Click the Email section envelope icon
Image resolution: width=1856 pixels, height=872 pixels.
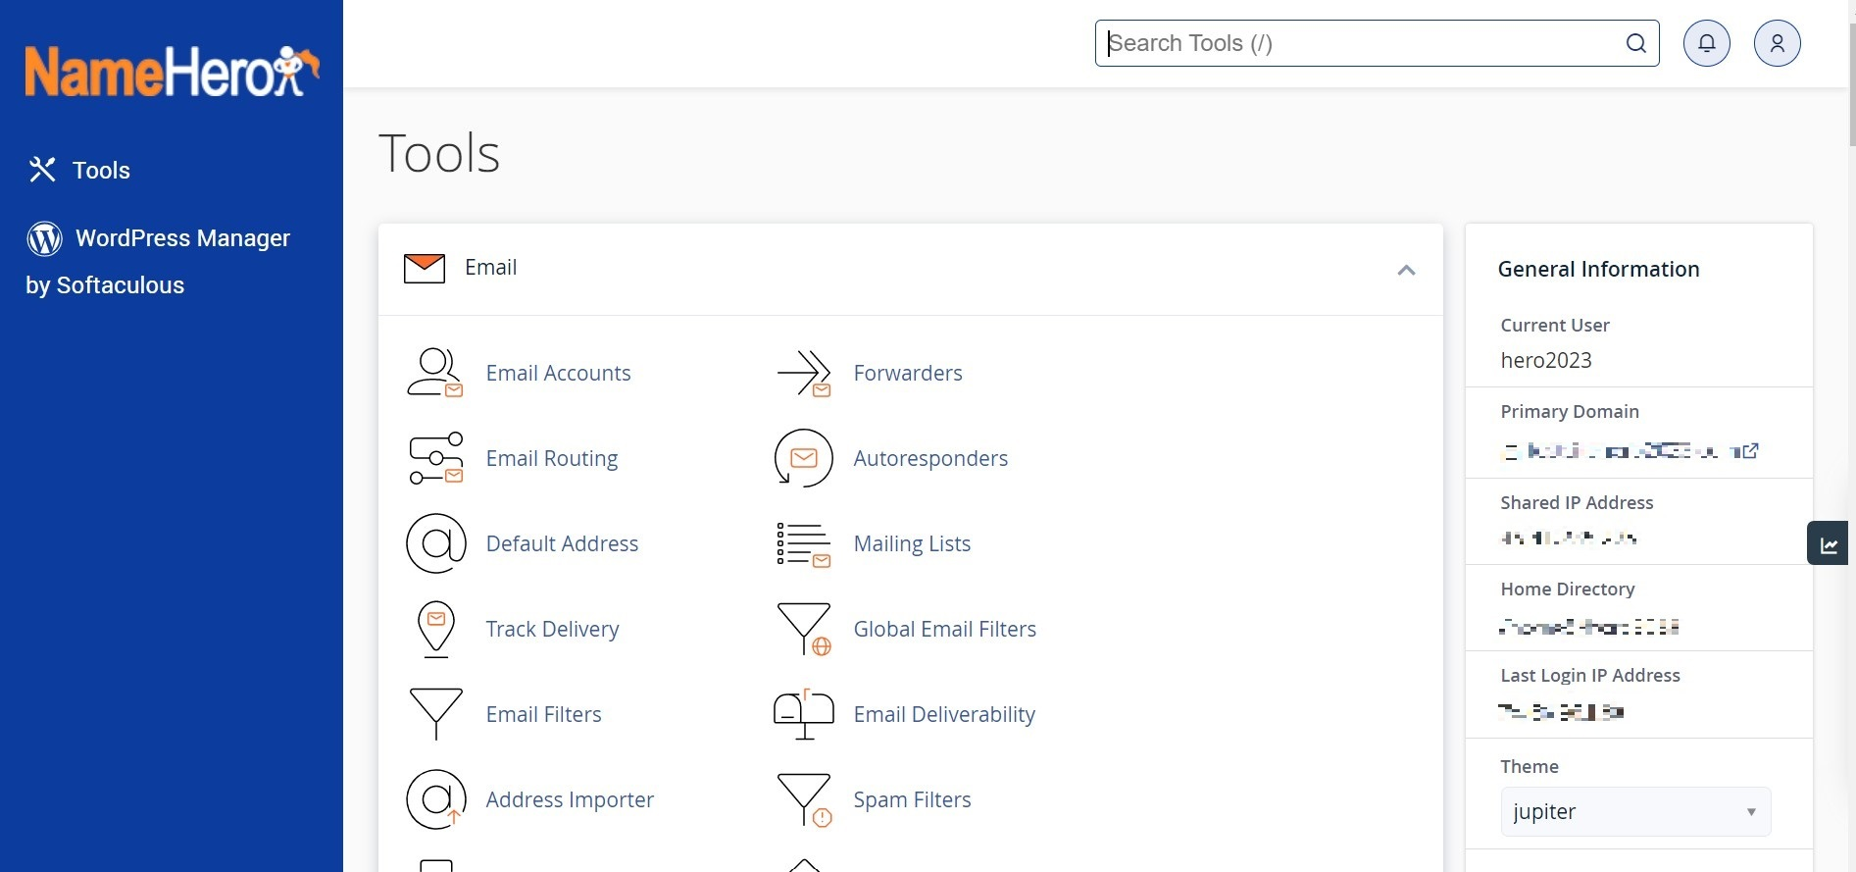pos(425,268)
